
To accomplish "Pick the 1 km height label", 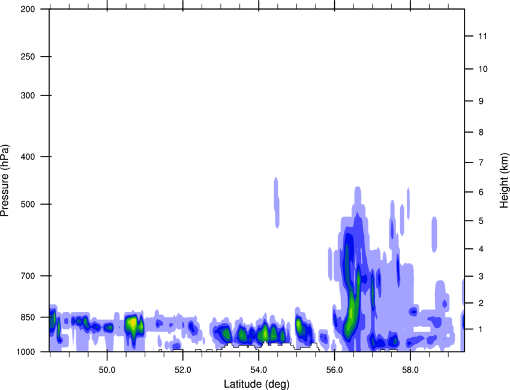I will coord(481,329).
